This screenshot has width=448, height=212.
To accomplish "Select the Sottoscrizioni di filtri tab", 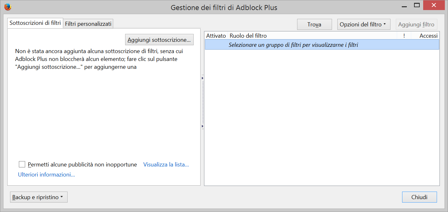I will pyautogui.click(x=35, y=23).
